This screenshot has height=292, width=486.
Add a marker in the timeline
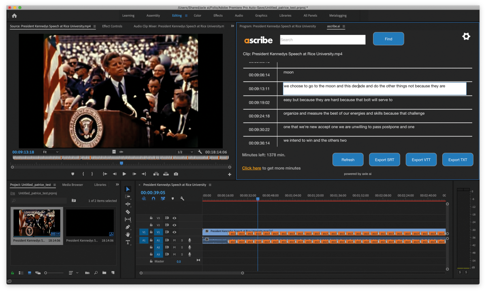coord(173,198)
